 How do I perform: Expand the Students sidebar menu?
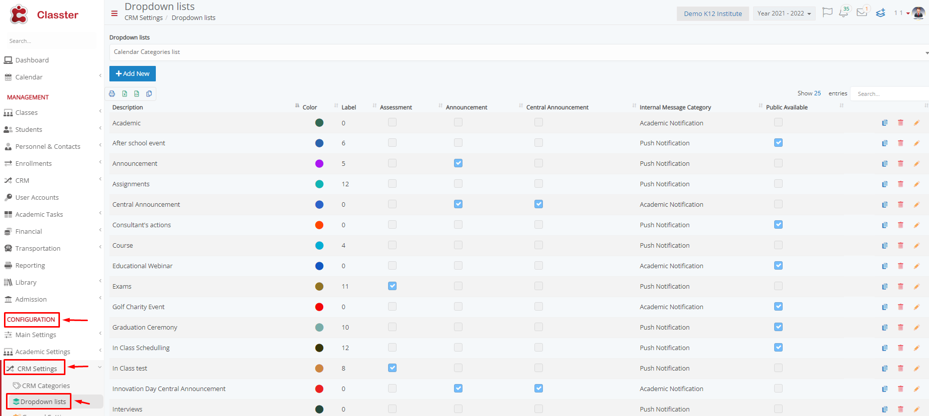(x=52, y=130)
